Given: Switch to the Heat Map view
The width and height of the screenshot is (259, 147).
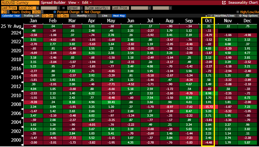Looking at the screenshot, I should coord(118,16).
